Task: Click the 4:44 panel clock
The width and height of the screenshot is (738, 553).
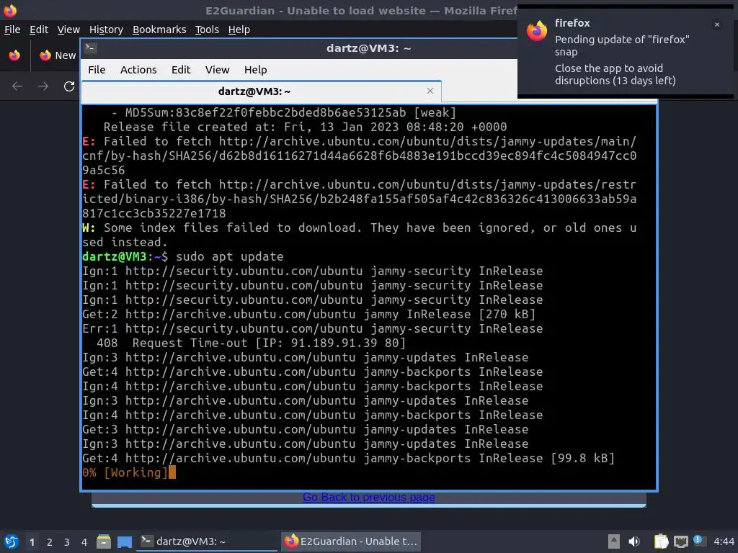Action: [x=724, y=541]
